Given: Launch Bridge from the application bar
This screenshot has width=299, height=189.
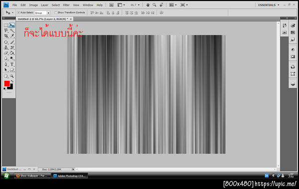Looking at the screenshot, I should pos(111,5).
